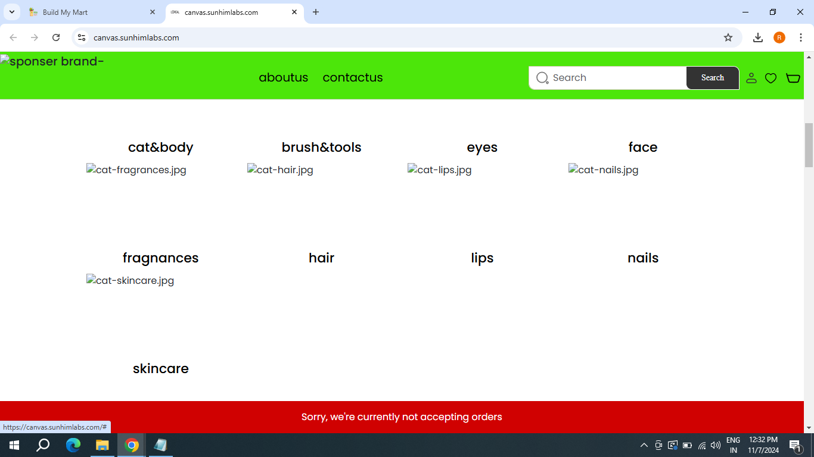Image resolution: width=814 pixels, height=457 pixels.
Task: Click the cat-skincare.jpg image
Action: (131, 281)
